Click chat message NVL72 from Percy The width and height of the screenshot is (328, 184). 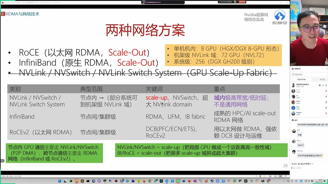click(301, 145)
